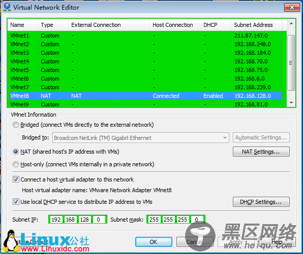Click subnet address 192.168.248.0
Image resolution: width=303 pixels, height=254 pixels.
253,44
